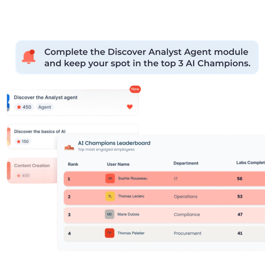Click the Department column header

[186, 163]
